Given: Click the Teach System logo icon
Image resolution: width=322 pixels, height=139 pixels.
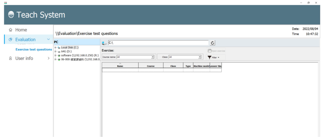Looking at the screenshot, I should (11, 15).
